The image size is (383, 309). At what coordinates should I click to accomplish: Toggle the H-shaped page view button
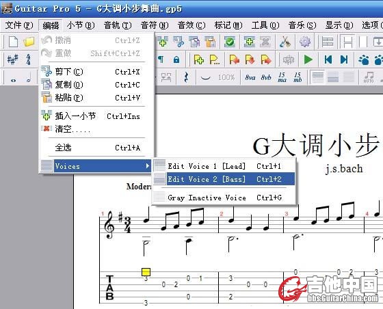(347, 42)
